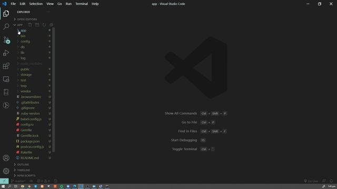Click Go Live in status bar
The image size is (337, 189).
[311, 181]
